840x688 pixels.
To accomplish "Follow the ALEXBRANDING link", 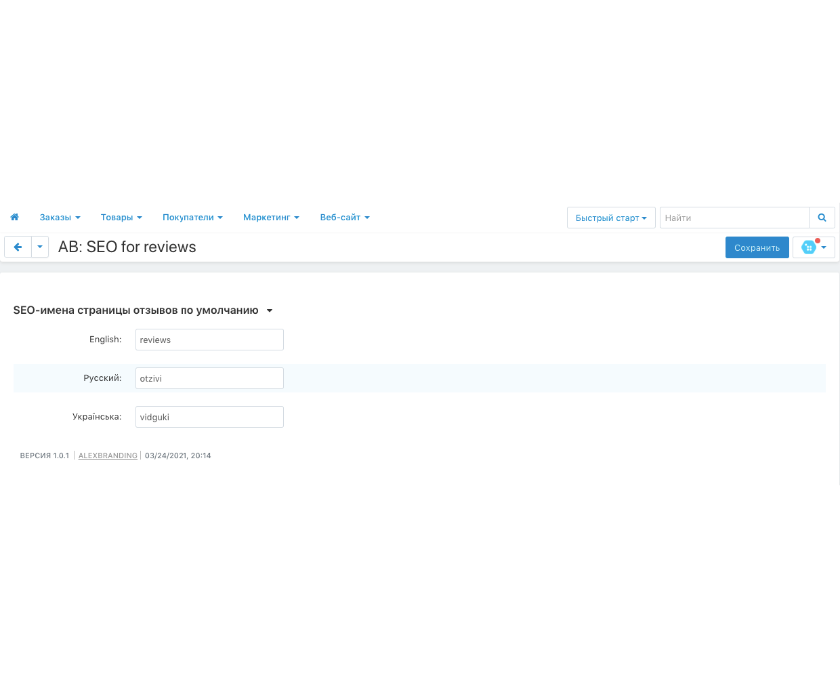I will (x=108, y=456).
